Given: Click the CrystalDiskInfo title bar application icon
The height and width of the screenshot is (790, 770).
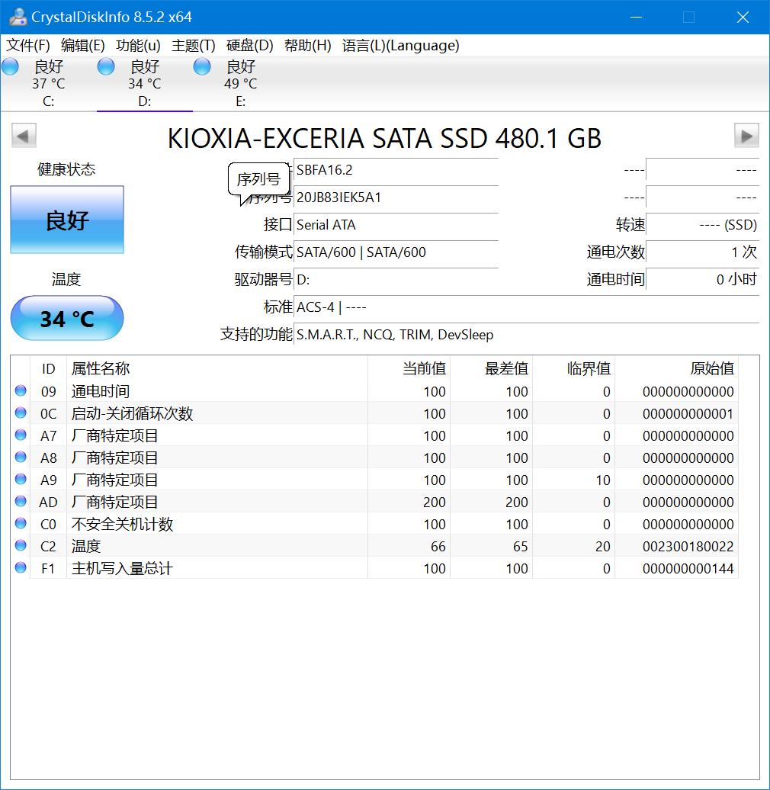Looking at the screenshot, I should coord(17,16).
